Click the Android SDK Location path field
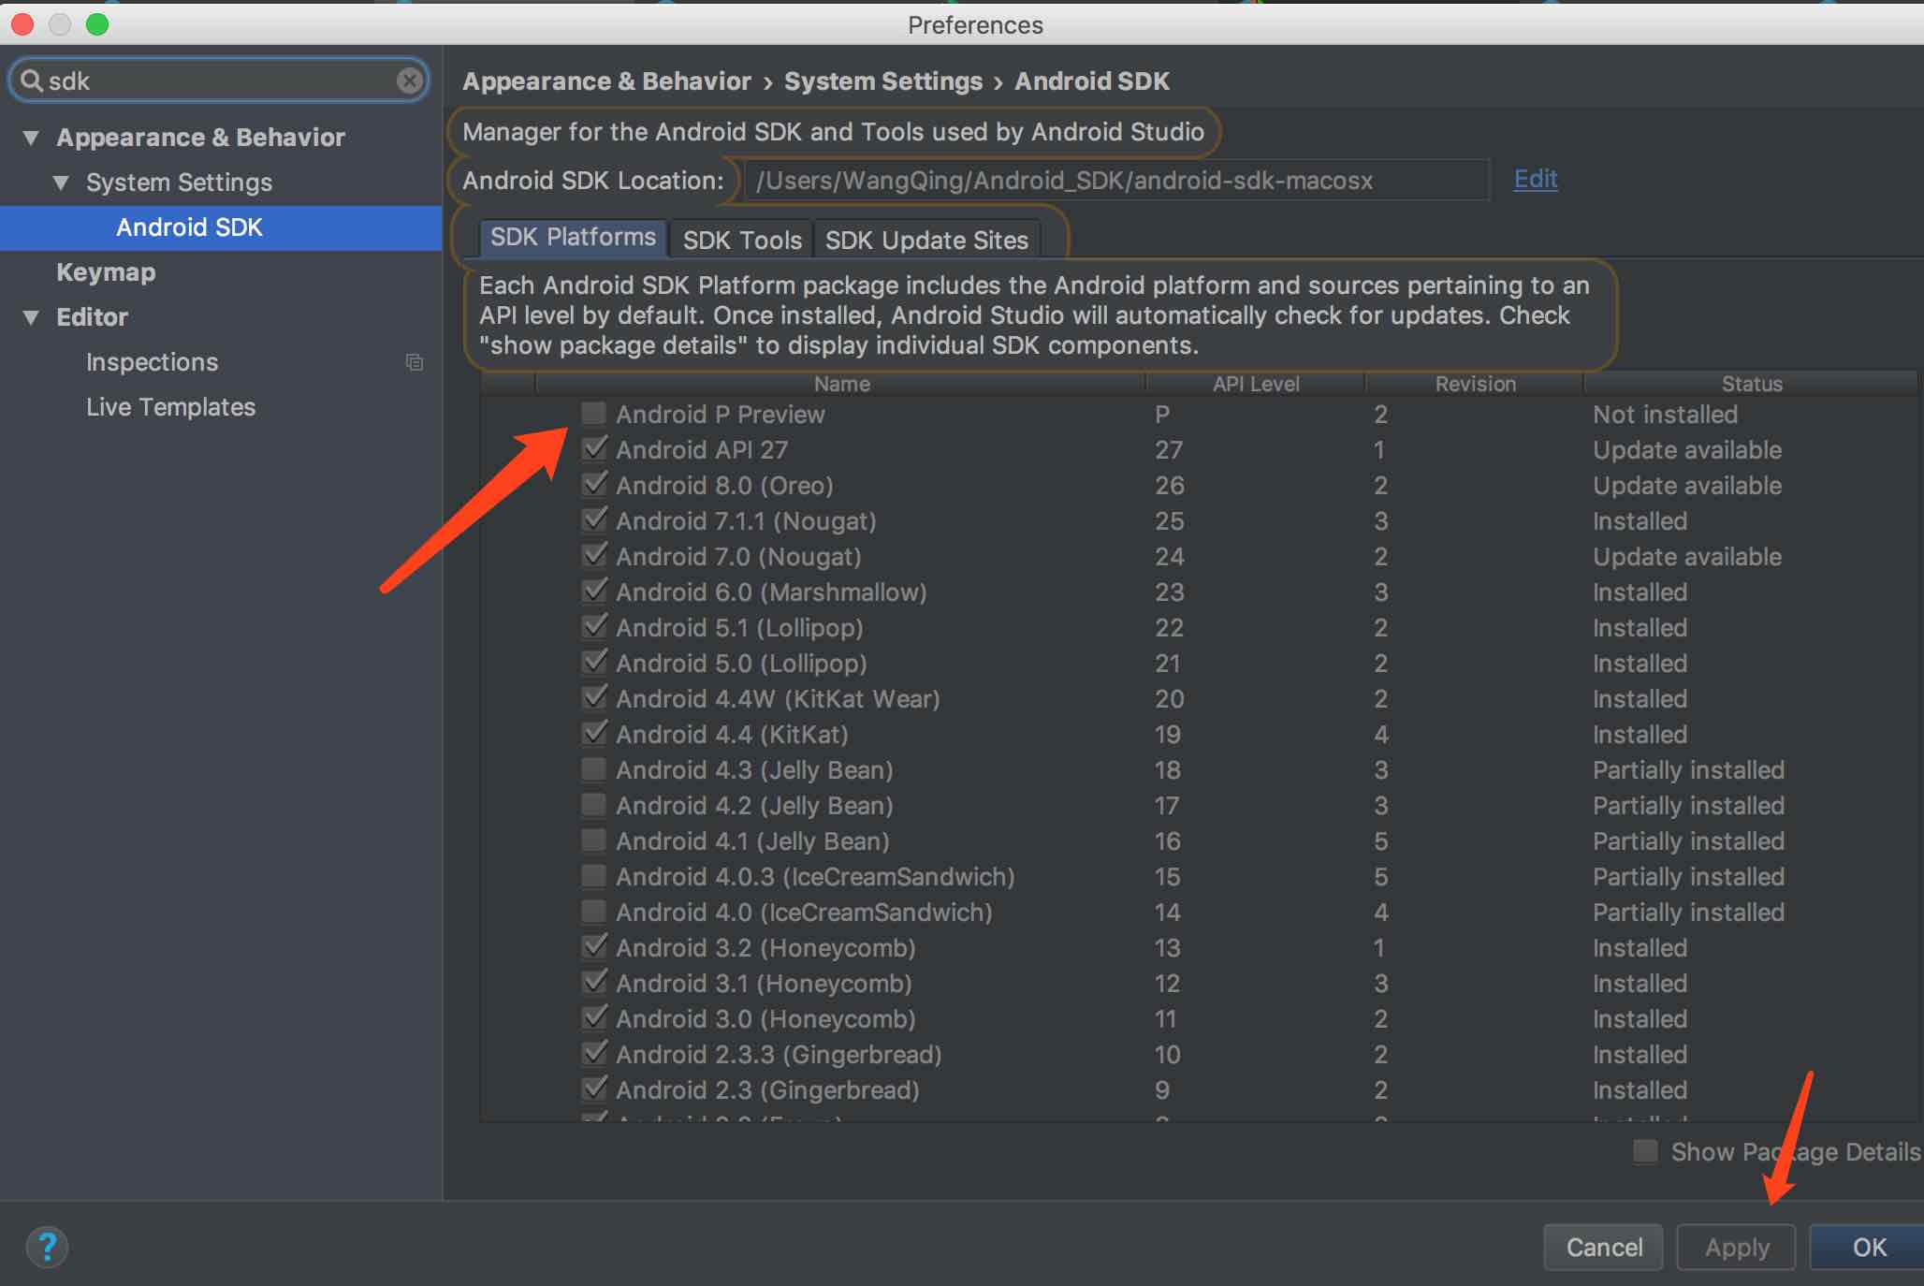 (x=1114, y=180)
